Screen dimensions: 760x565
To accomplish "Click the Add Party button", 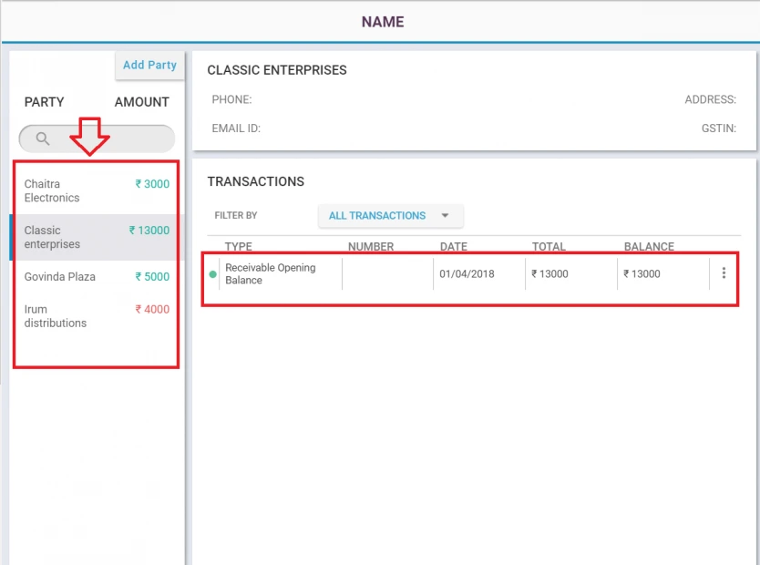I will click(149, 65).
